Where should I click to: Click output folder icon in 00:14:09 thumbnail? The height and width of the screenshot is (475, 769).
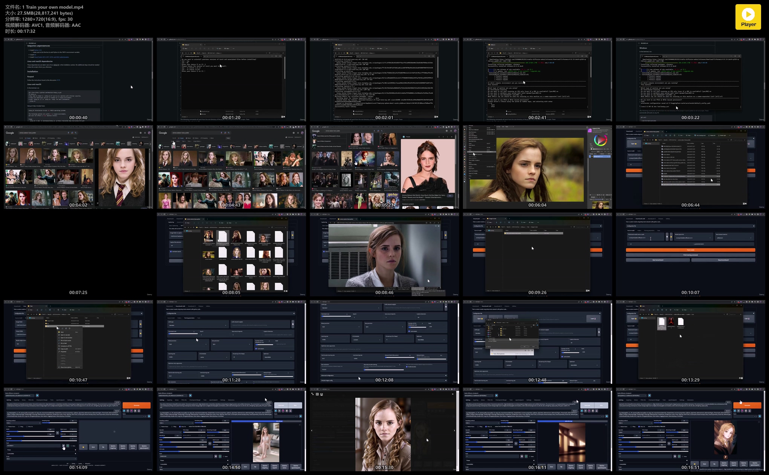83,447
